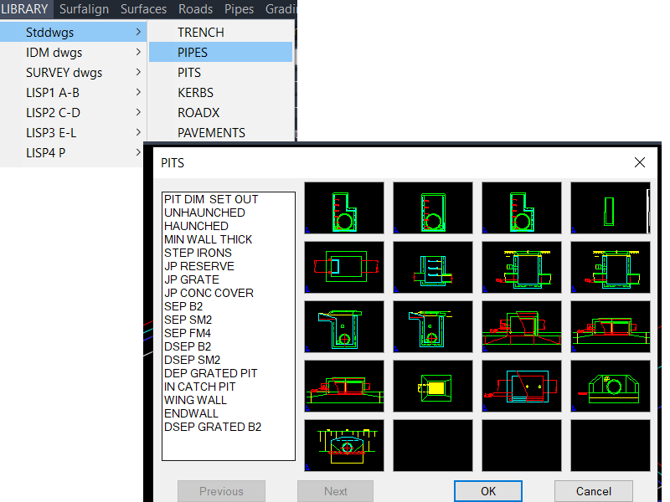Open the Roads menu
Screen dimensions: 670x502
pyautogui.click(x=195, y=10)
